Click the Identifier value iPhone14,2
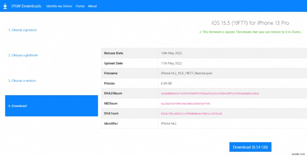The height and width of the screenshot is (156, 307). coord(168,123)
